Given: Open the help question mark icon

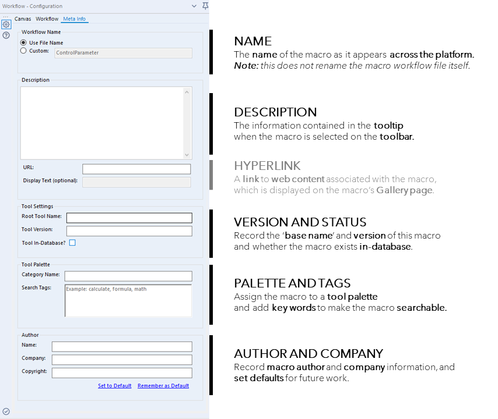Looking at the screenshot, I should point(6,35).
